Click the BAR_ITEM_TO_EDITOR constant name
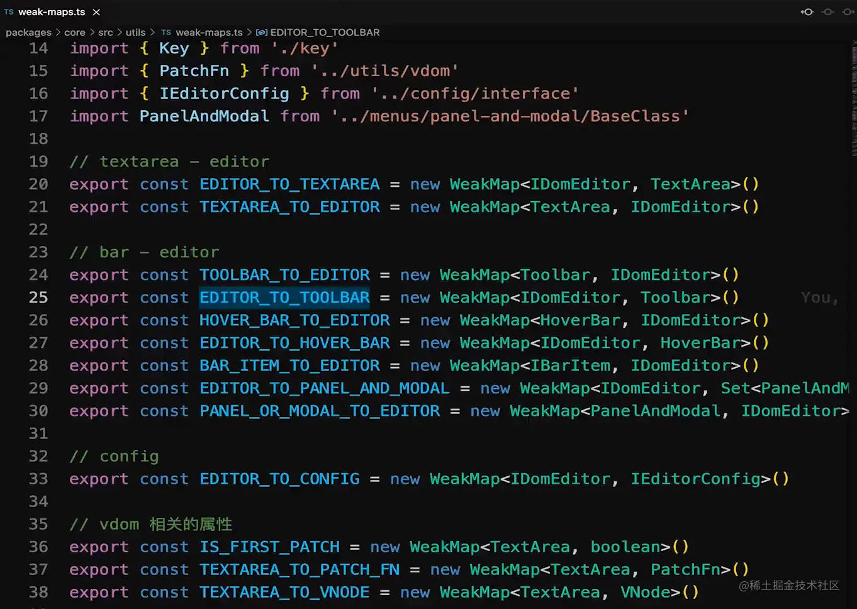Screen dimensions: 857x609 (x=290, y=366)
